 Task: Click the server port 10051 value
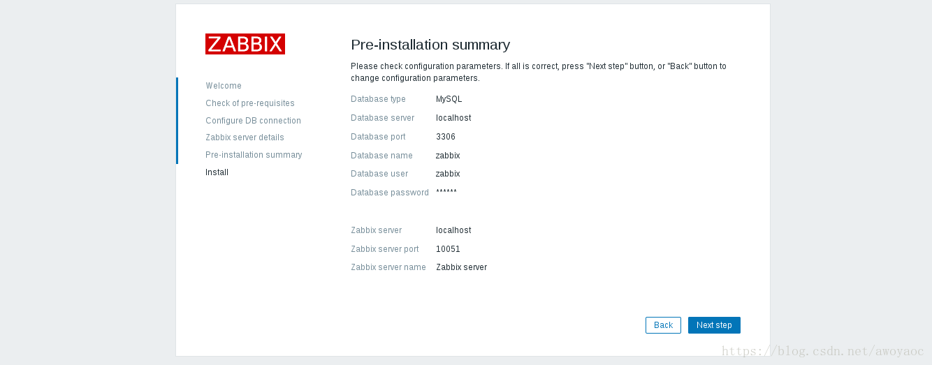[448, 249]
